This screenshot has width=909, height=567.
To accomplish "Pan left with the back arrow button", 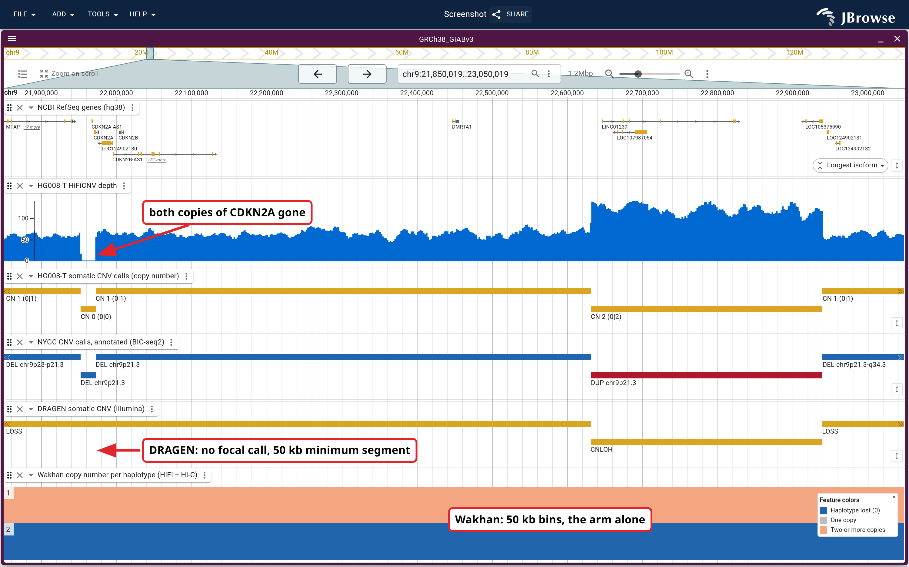I will 317,74.
